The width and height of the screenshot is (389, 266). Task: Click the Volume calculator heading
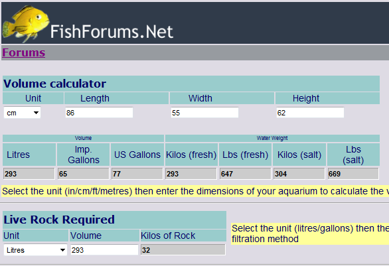[x=55, y=84]
